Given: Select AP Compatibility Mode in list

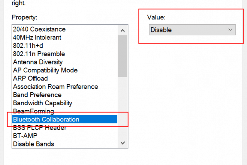Looking at the screenshot, I should [x=45, y=70].
